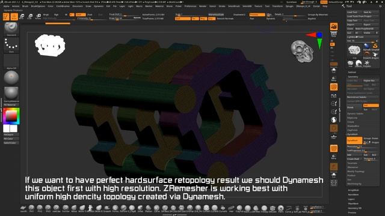Expand the Modify Topology subsection
Screen dimensions: 385x216
(x=356, y=172)
